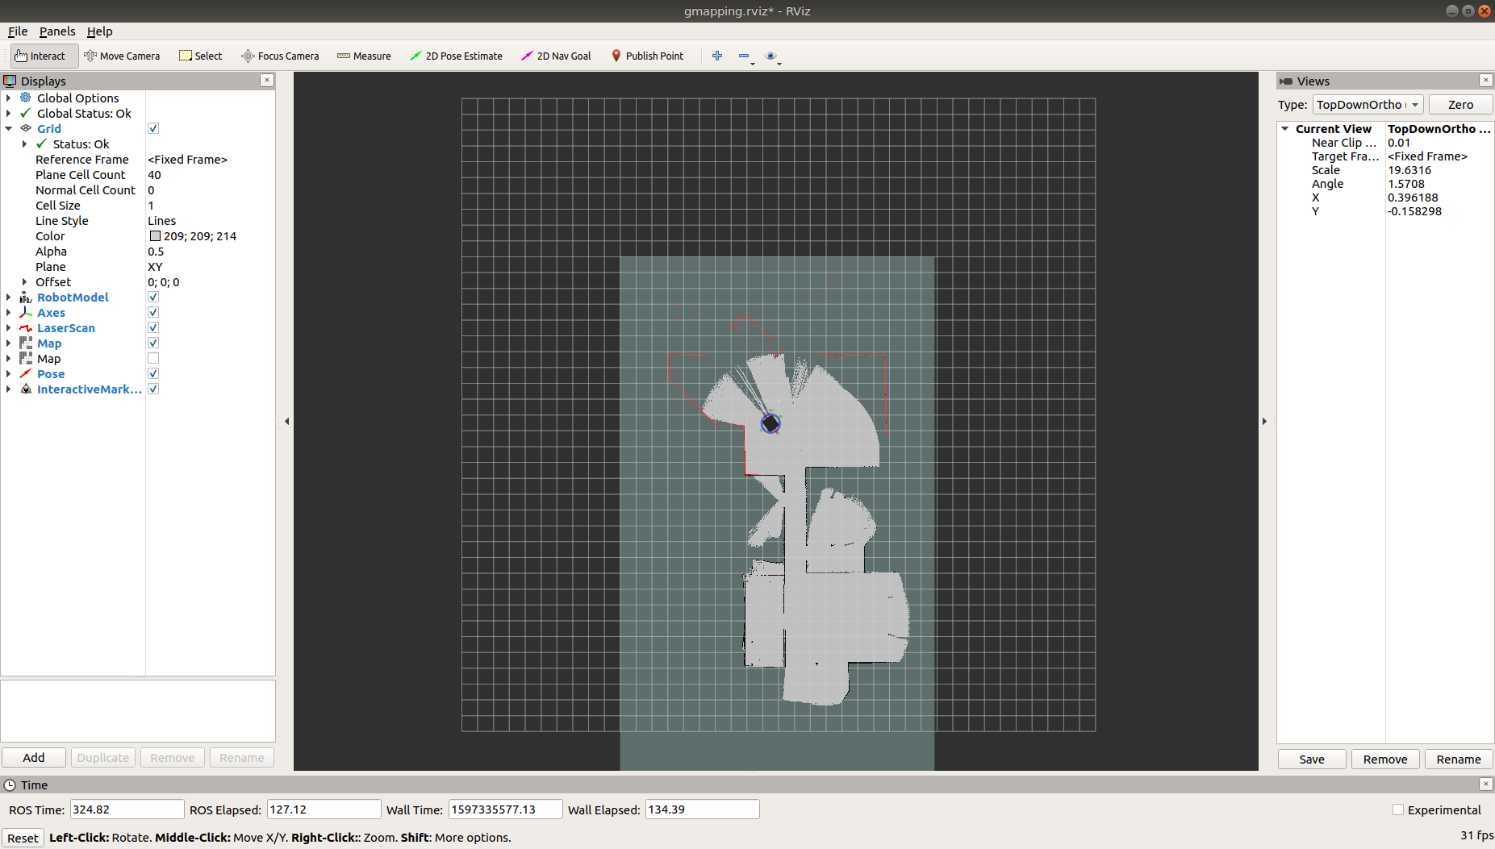1495x849 pixels.
Task: Select the Publish Point tool
Action: click(647, 56)
